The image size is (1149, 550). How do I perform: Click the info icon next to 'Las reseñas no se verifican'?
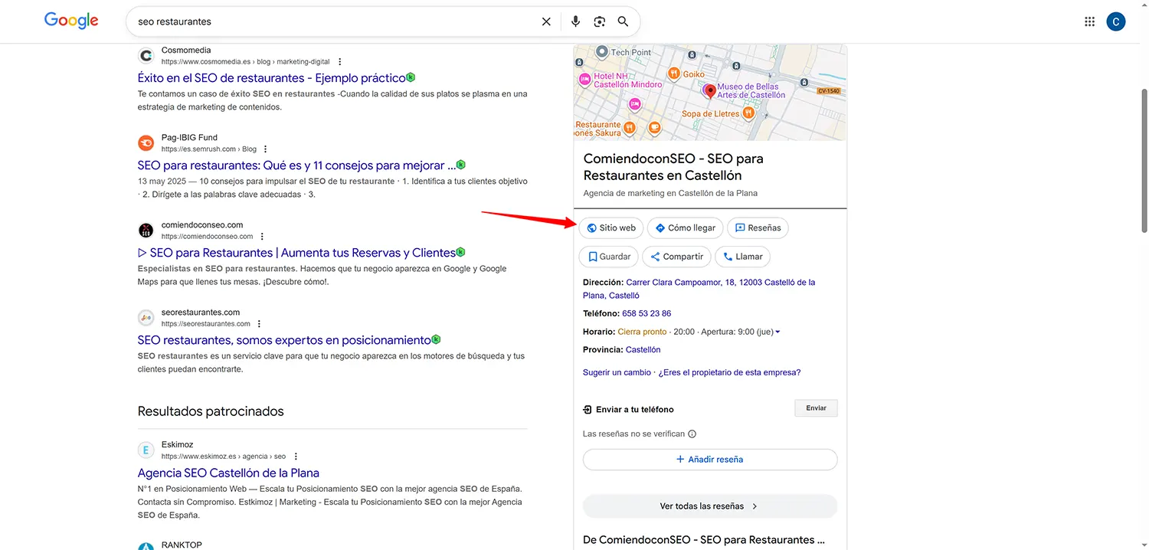[x=692, y=434]
